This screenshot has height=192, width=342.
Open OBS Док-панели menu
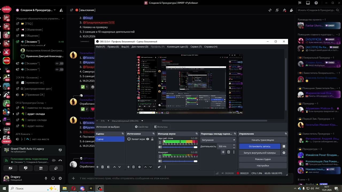point(140,47)
